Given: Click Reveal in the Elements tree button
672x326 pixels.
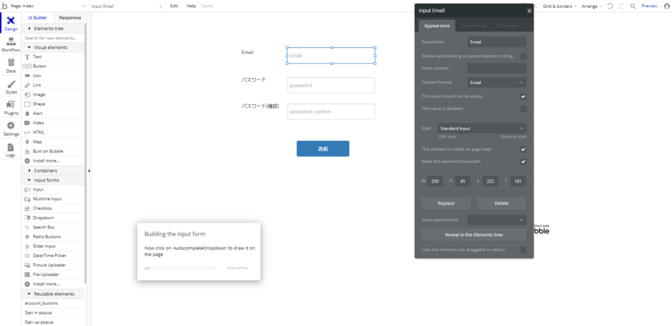Looking at the screenshot, I should coord(474,234).
